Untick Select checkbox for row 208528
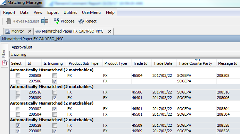This screenshot has width=240, height=134. tap(18, 125)
